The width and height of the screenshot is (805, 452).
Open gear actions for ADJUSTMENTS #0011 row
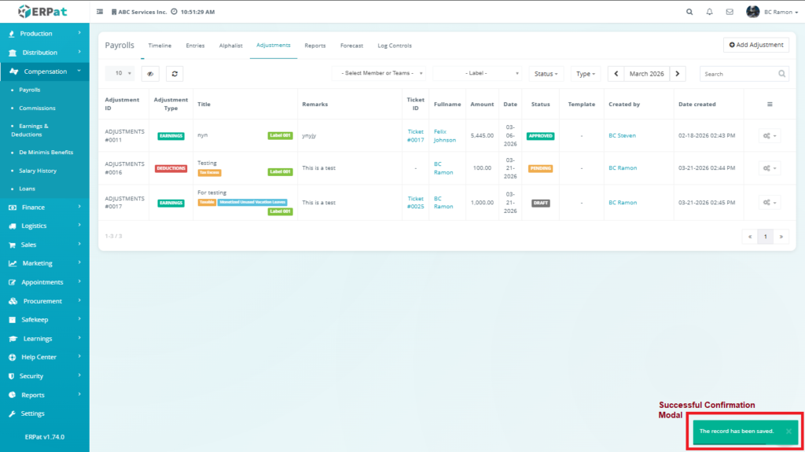tap(769, 136)
